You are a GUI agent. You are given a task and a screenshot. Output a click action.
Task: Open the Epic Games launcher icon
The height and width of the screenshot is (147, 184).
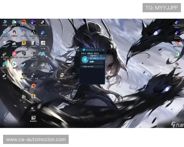24,55
